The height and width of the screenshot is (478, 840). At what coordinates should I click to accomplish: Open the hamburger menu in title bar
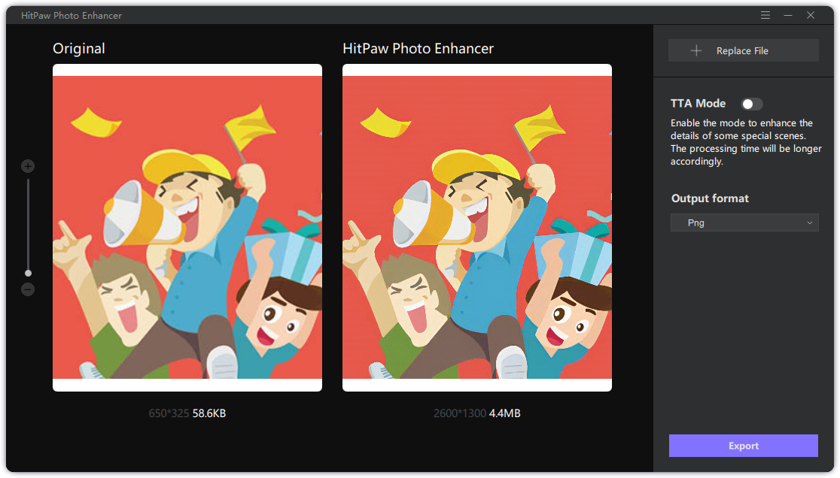click(765, 15)
